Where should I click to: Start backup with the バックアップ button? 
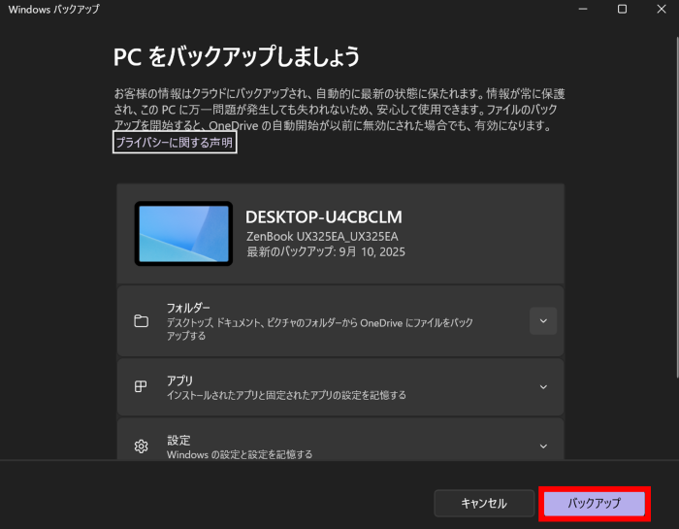594,503
